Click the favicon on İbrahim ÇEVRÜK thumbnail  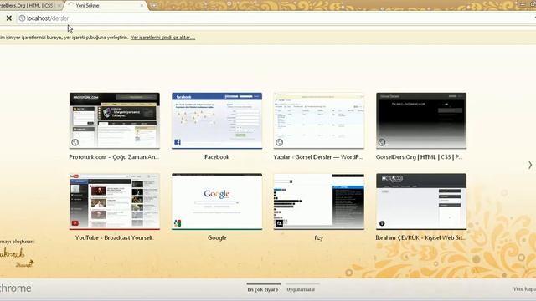pyautogui.click(x=382, y=223)
